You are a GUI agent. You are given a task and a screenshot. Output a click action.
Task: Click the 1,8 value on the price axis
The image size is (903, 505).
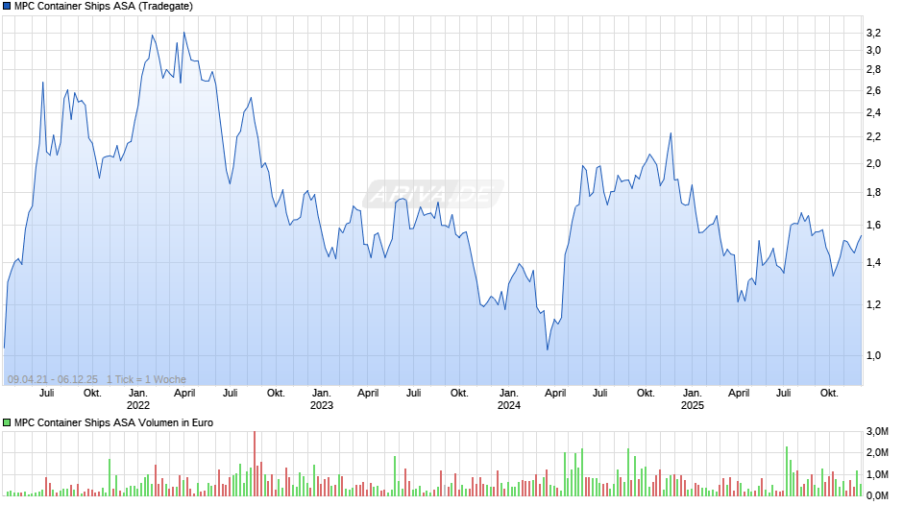873,192
